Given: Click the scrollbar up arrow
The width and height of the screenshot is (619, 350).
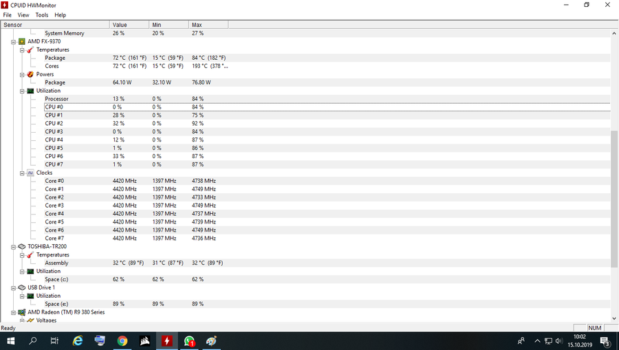Looking at the screenshot, I should coord(614,33).
